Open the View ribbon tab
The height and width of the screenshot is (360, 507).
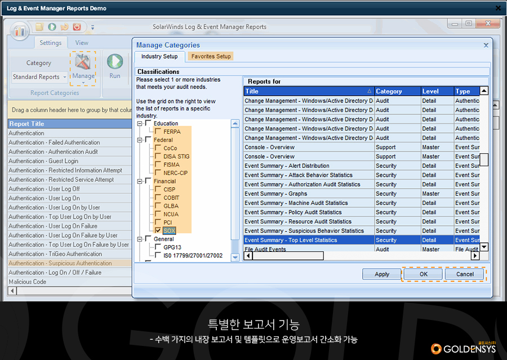[82, 43]
